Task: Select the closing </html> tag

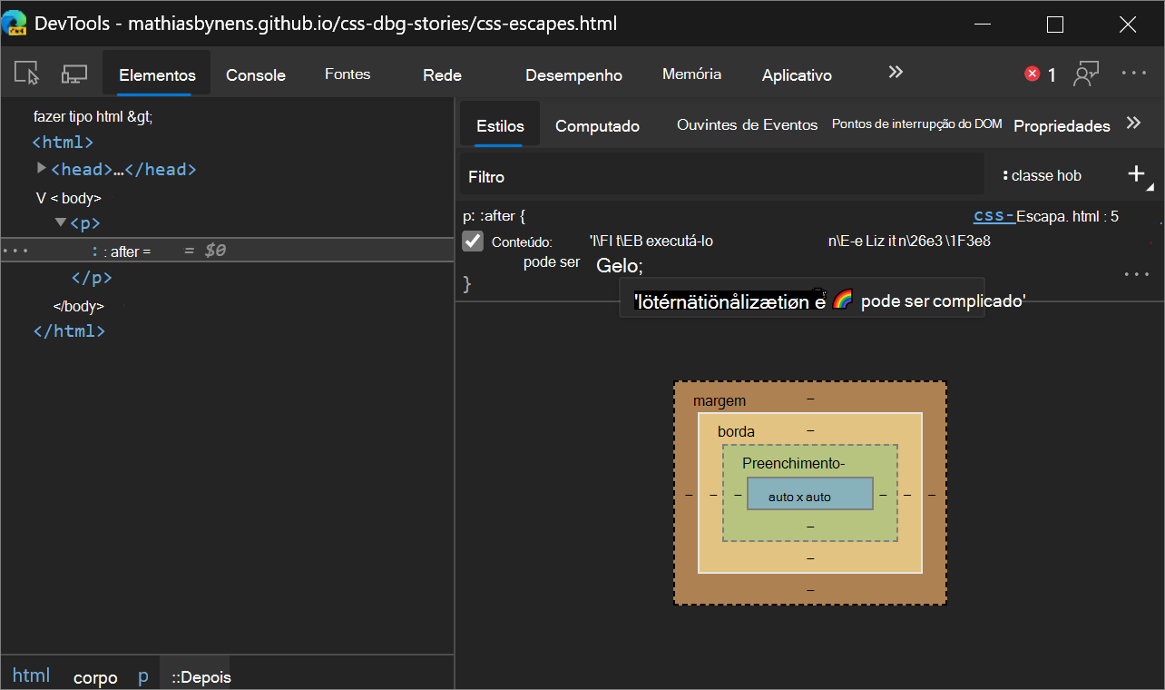Action: click(69, 331)
